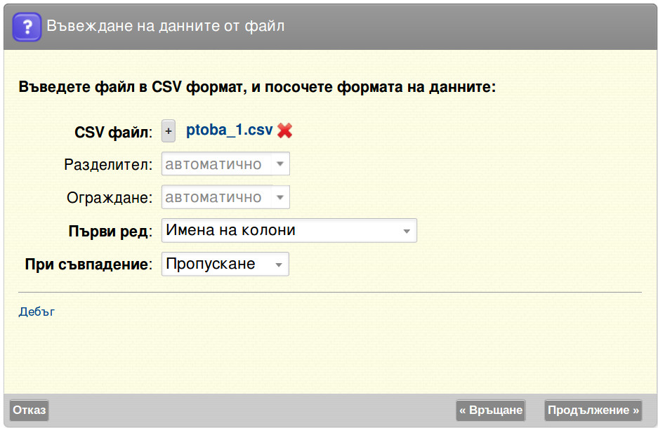This screenshot has height=428, width=658.
Task: Click the dialog title Въвеждане на данните от файл
Action: (165, 27)
